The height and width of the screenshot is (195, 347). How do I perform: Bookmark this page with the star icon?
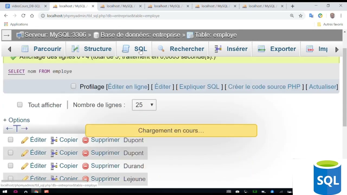click(301, 16)
